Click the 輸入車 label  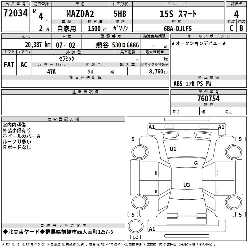(127, 64)
